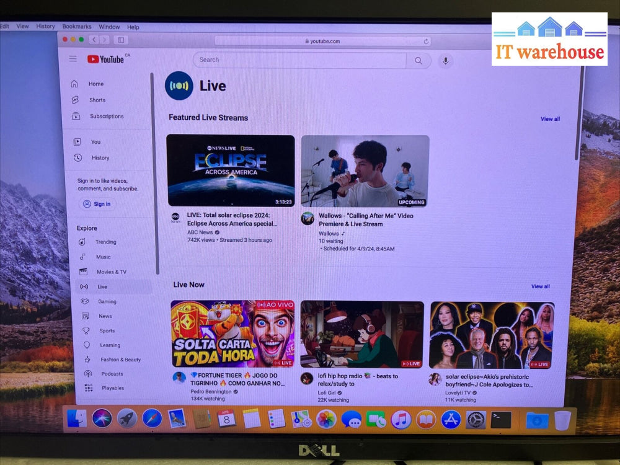620x465 pixels.
Task: Open the Eclipse Across America video thumbnail
Action: (230, 170)
